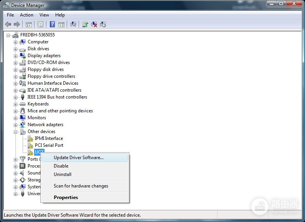This screenshot has height=222, width=305.
Task: Click the Back arrow toolbar icon
Action: pos(8,24)
